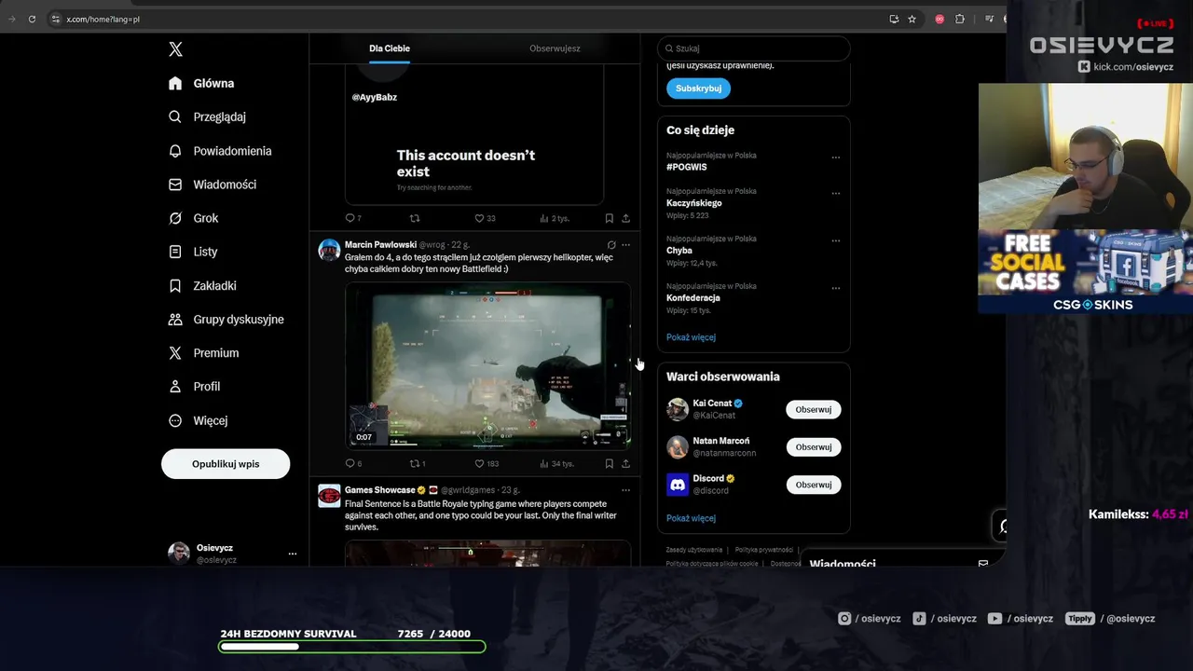Open Games Showcase author name
The height and width of the screenshot is (671, 1193).
(x=380, y=490)
